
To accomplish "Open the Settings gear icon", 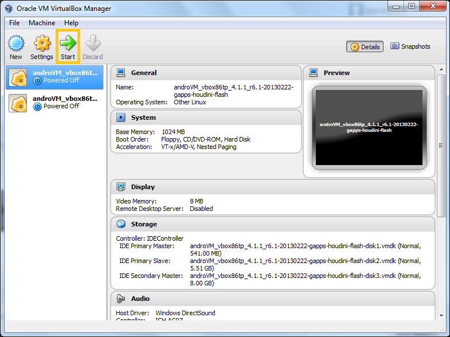I will [x=42, y=44].
